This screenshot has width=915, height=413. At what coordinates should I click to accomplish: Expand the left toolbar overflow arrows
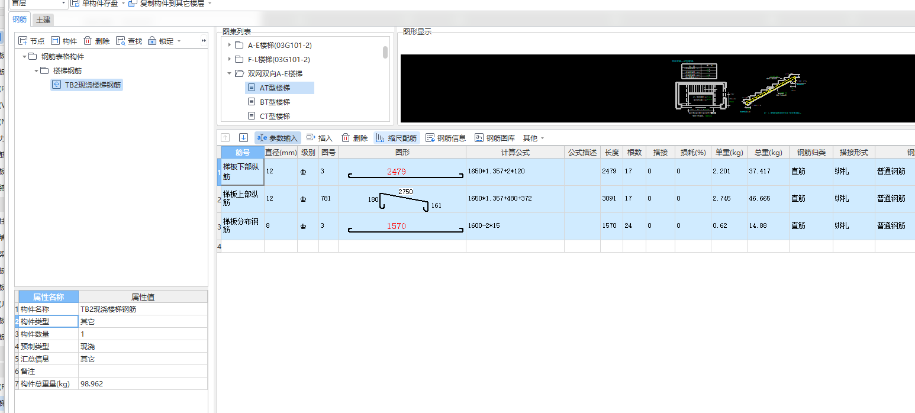(x=204, y=41)
